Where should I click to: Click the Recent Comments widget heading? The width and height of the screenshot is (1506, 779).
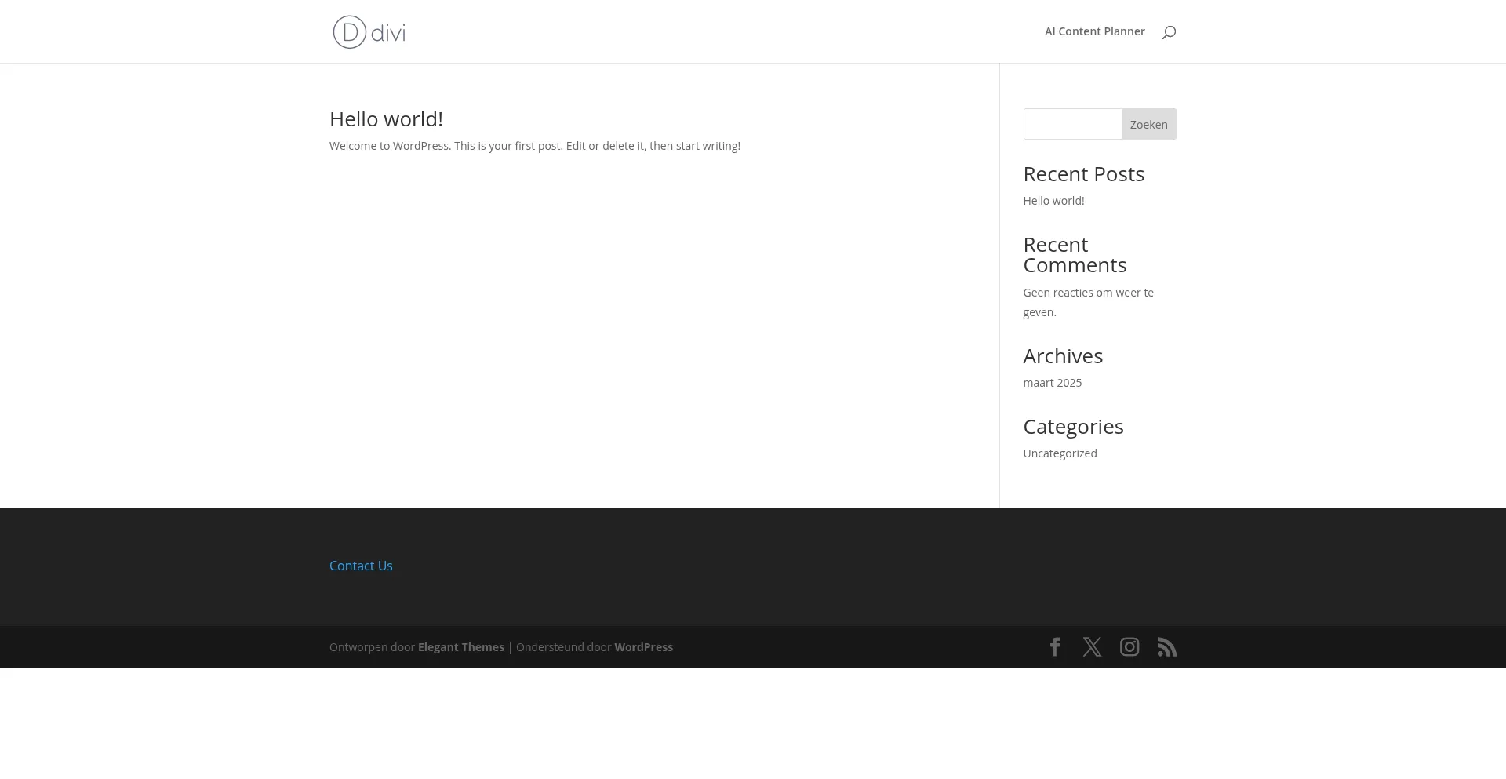click(x=1075, y=255)
